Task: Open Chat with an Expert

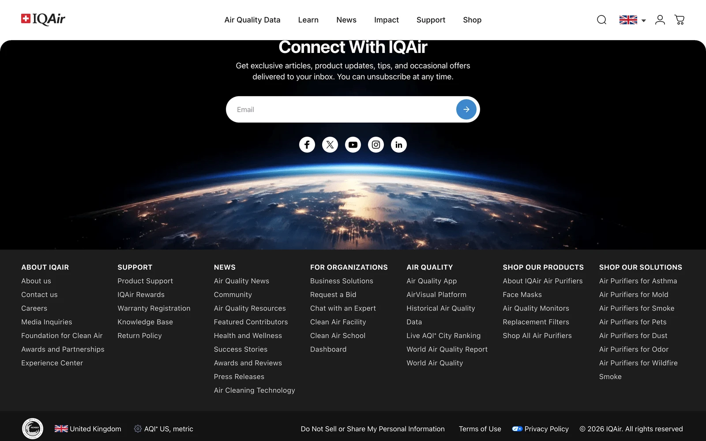Action: point(343,308)
